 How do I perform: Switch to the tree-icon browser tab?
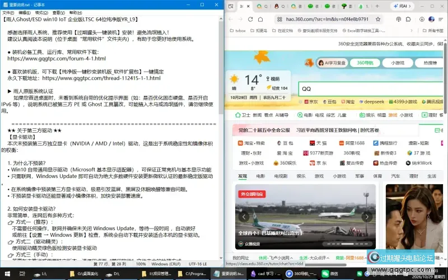click(x=347, y=6)
